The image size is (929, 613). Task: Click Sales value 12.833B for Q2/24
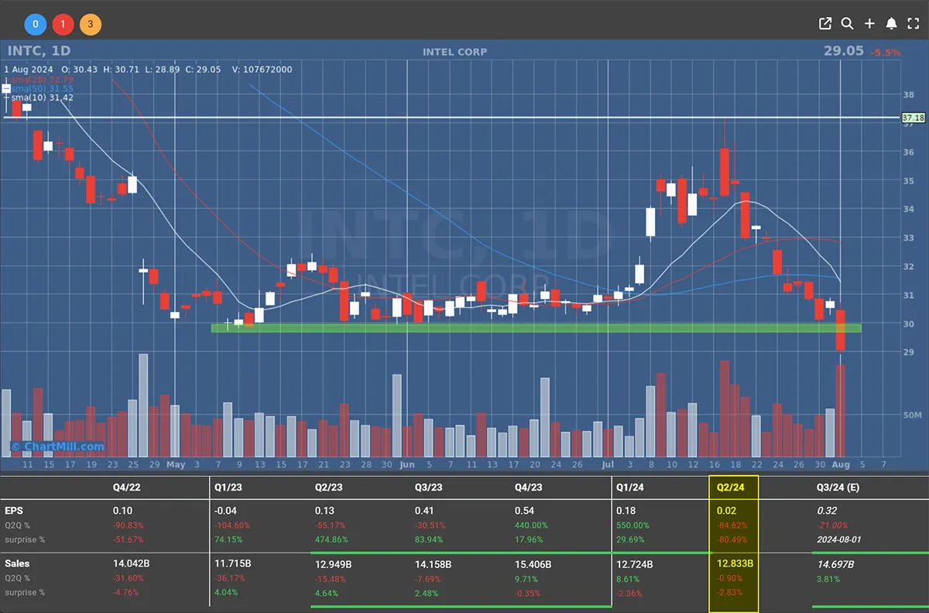(735, 563)
